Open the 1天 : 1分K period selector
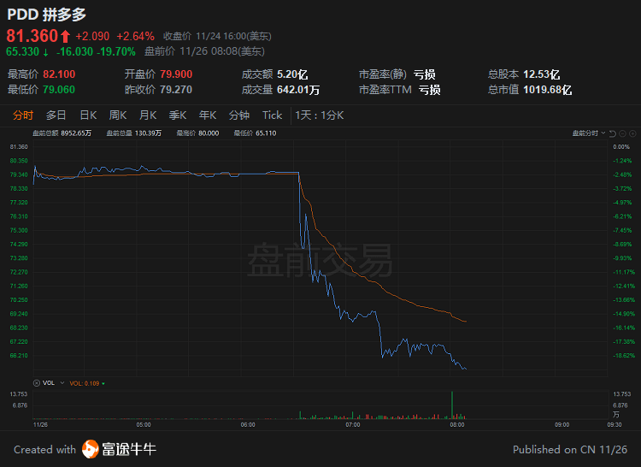Screen dimensions: 641x467 click(x=320, y=115)
